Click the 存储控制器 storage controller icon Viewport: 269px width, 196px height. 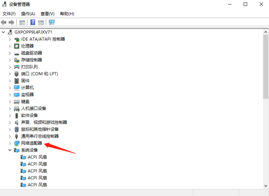point(16,60)
